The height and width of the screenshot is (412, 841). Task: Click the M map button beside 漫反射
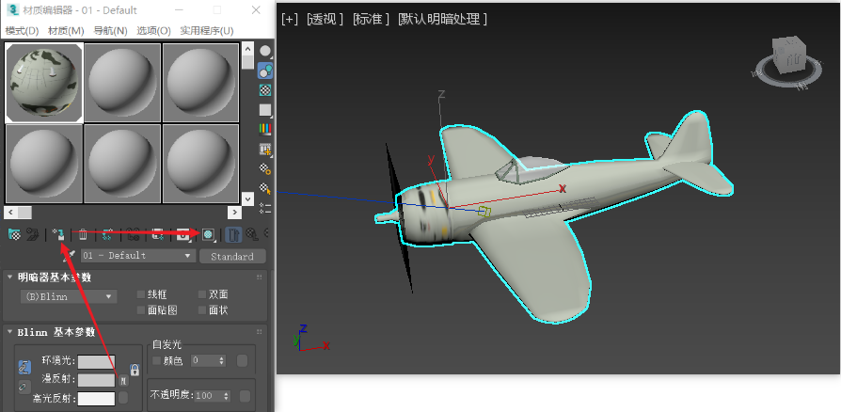coord(123,381)
